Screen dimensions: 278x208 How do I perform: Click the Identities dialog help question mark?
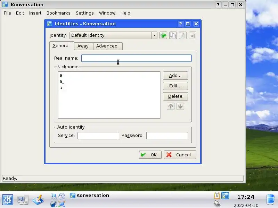click(180, 24)
